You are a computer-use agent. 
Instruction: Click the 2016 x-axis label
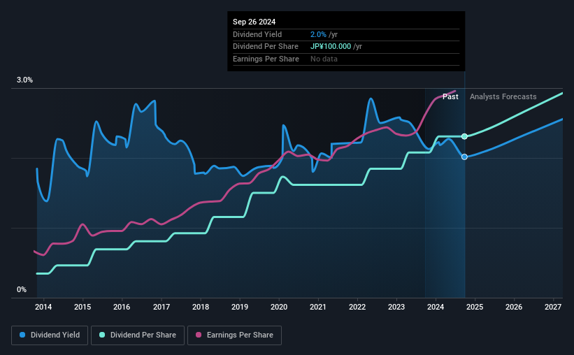pyautogui.click(x=122, y=307)
